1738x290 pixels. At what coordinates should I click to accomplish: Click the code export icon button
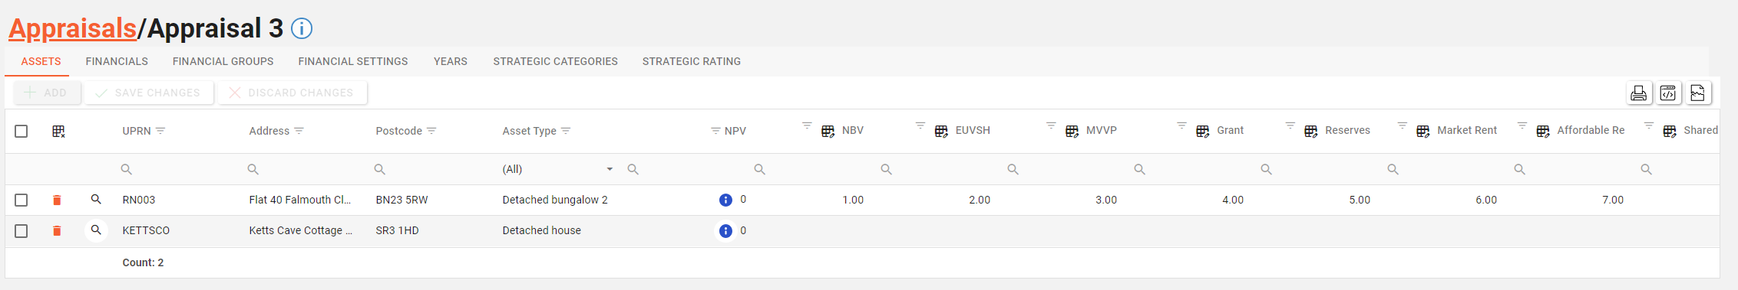click(x=1668, y=93)
